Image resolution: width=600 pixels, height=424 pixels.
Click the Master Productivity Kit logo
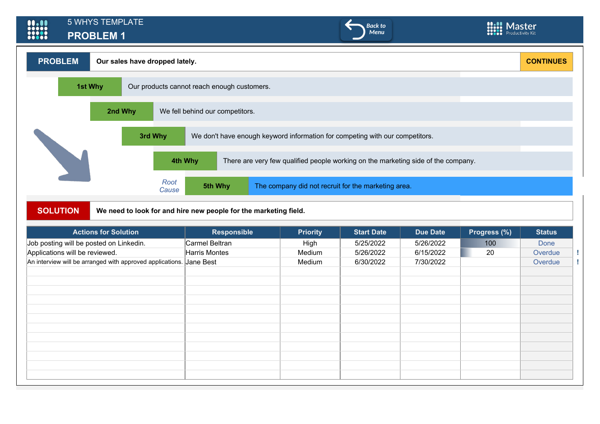512,29
